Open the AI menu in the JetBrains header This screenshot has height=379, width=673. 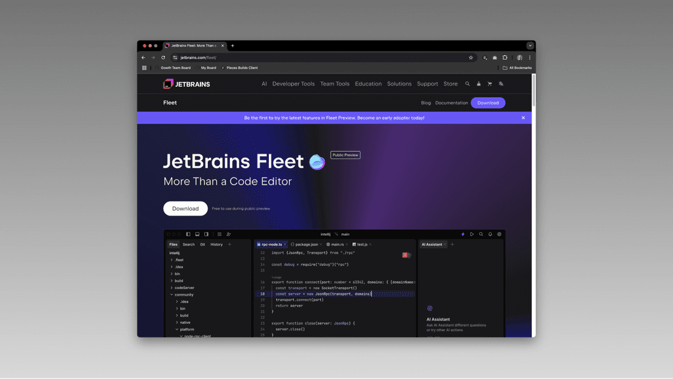tap(264, 83)
